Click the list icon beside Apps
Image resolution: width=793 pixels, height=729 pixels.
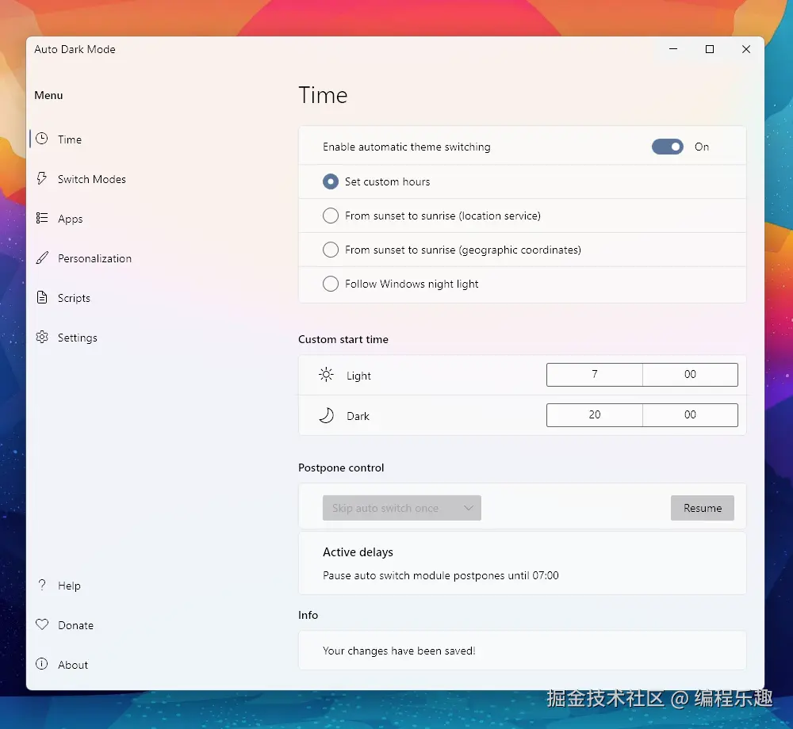point(42,218)
